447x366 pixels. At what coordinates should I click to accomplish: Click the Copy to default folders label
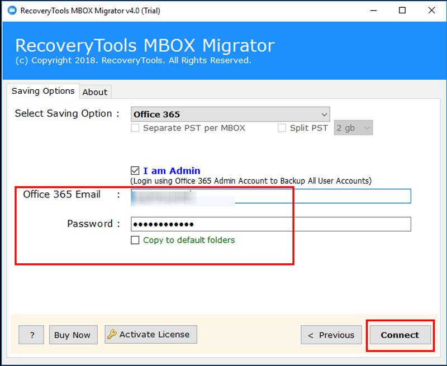pyautogui.click(x=189, y=240)
